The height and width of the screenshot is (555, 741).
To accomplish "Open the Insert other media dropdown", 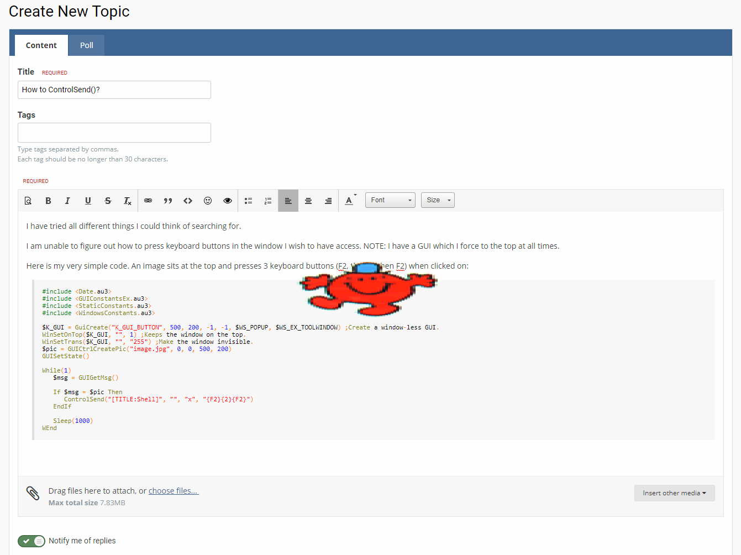I will 674,493.
